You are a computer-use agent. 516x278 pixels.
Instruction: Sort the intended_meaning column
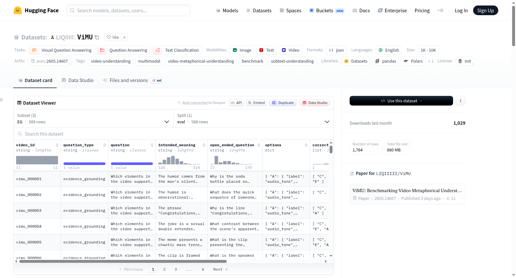tap(204, 145)
